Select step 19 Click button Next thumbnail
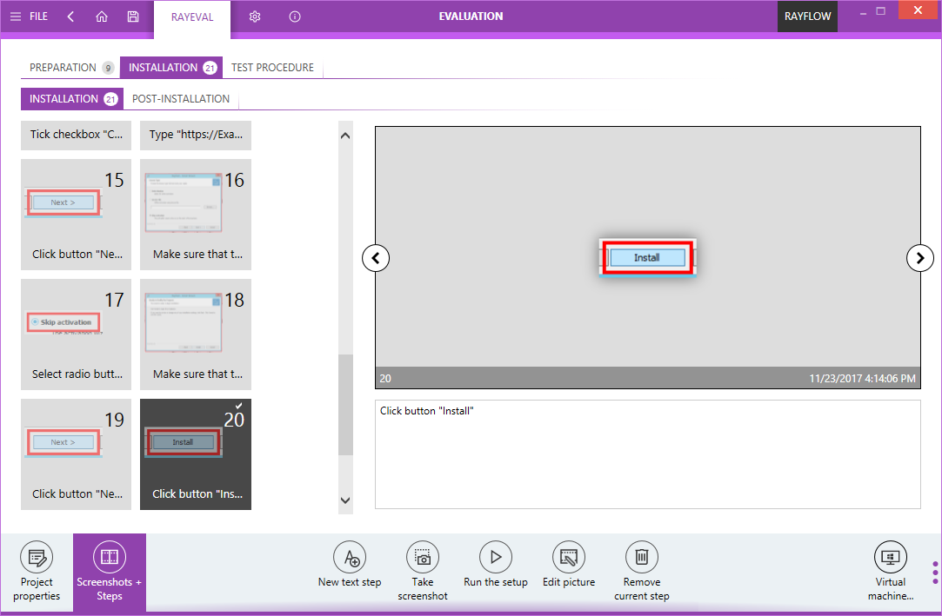Screen dimensions: 942x616 [77, 454]
